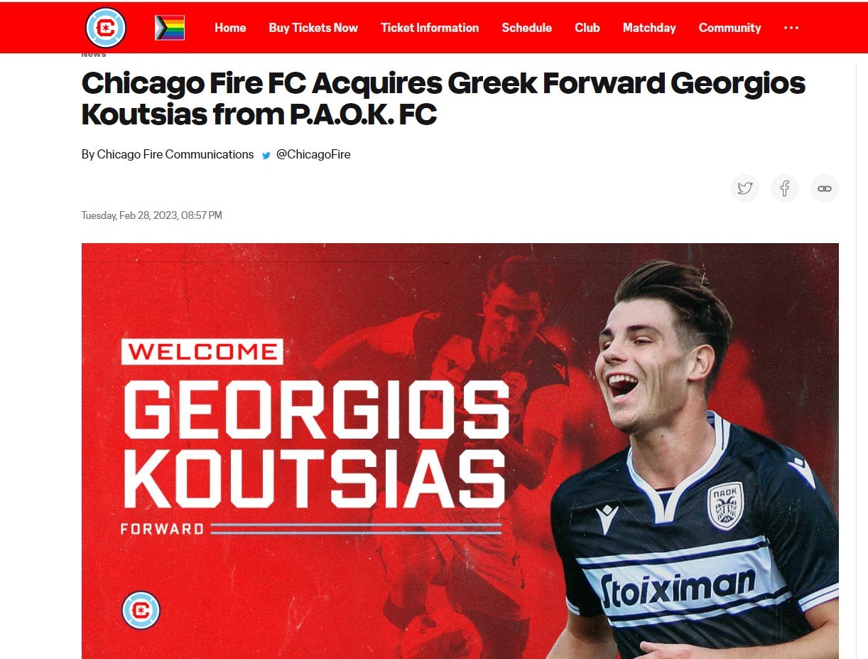Select Schedule in navigation bar
The height and width of the screenshot is (659, 868).
pyautogui.click(x=527, y=28)
